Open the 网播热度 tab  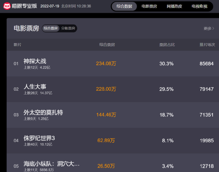click(x=174, y=6)
